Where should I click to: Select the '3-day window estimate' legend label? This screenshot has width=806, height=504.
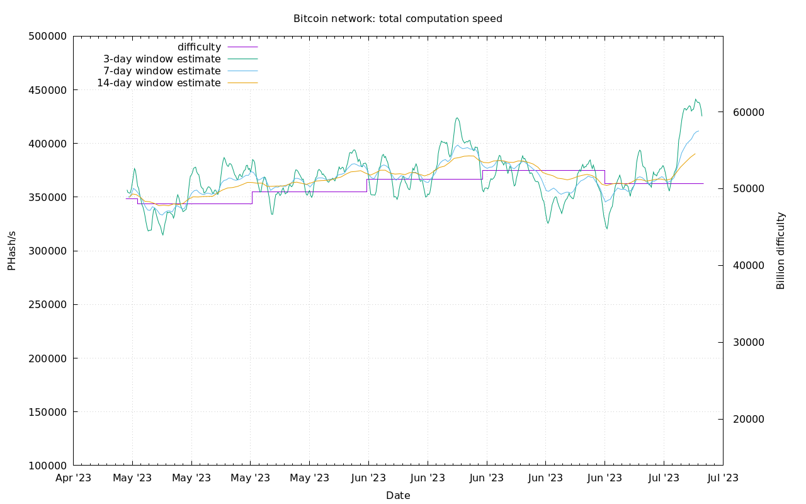(162, 59)
